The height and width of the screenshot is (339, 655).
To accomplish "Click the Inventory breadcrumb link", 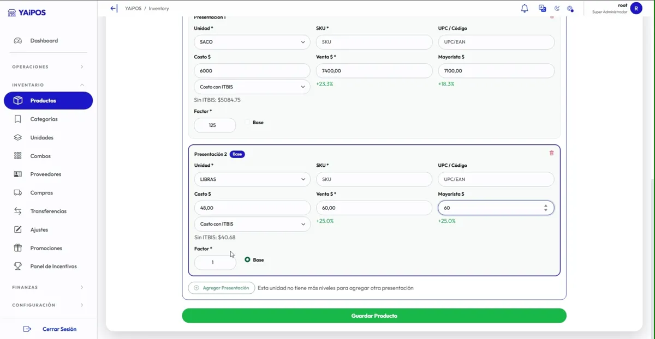I will pyautogui.click(x=159, y=9).
